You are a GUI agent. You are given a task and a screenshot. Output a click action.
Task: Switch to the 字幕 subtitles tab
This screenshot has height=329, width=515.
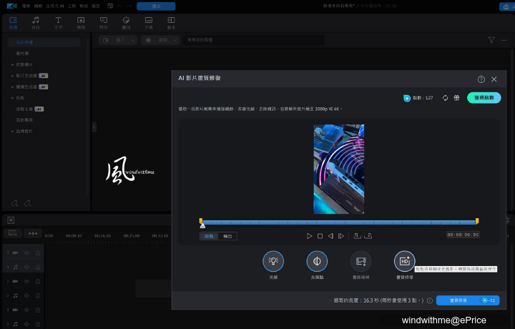(149, 23)
